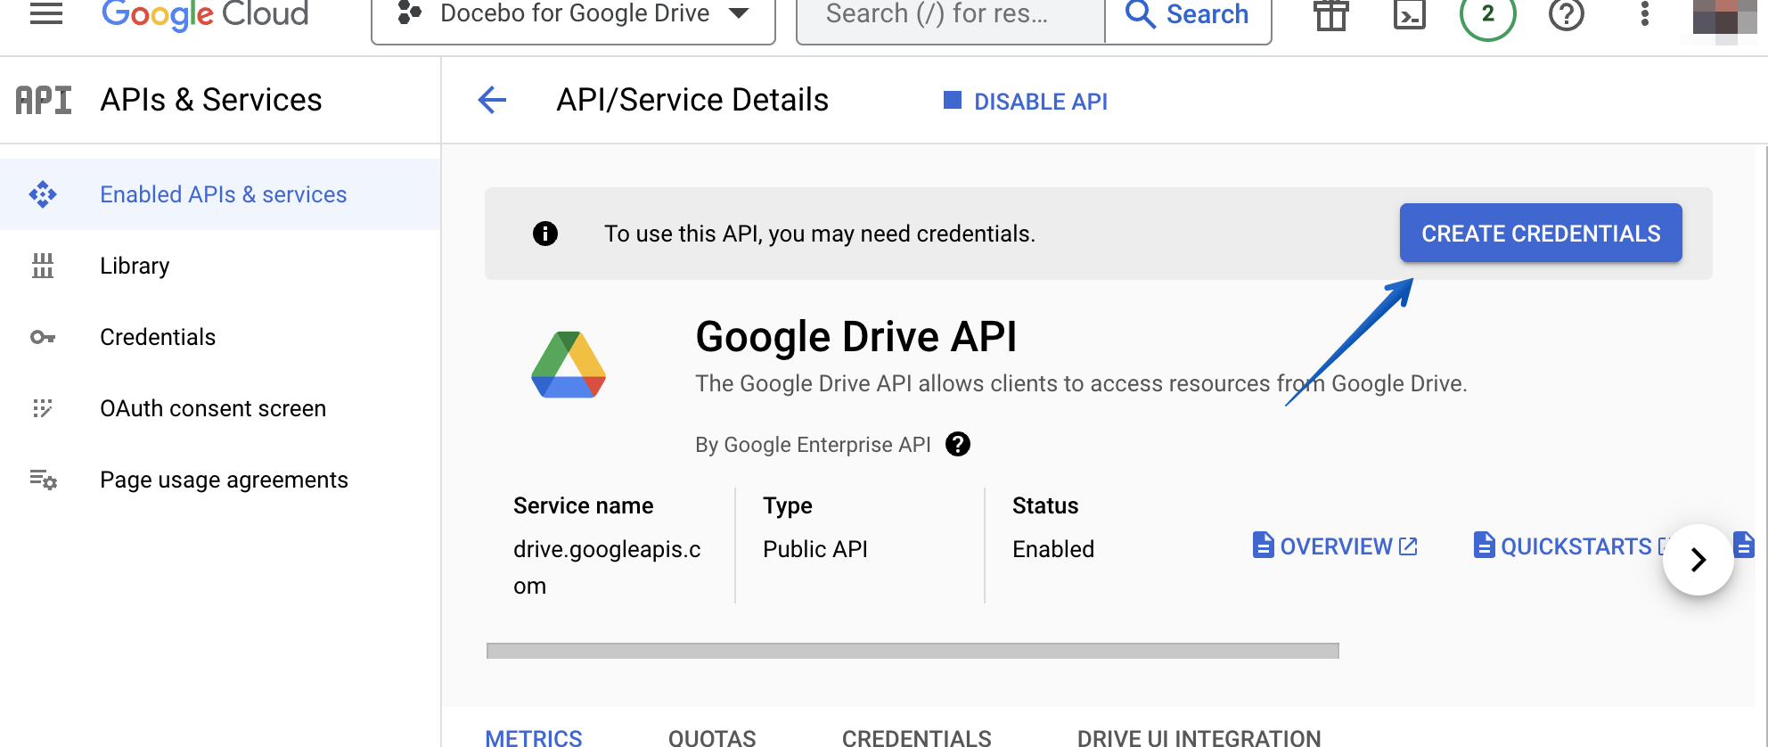The image size is (1768, 747).
Task: Click DISABLE API button
Action: coord(1026,102)
